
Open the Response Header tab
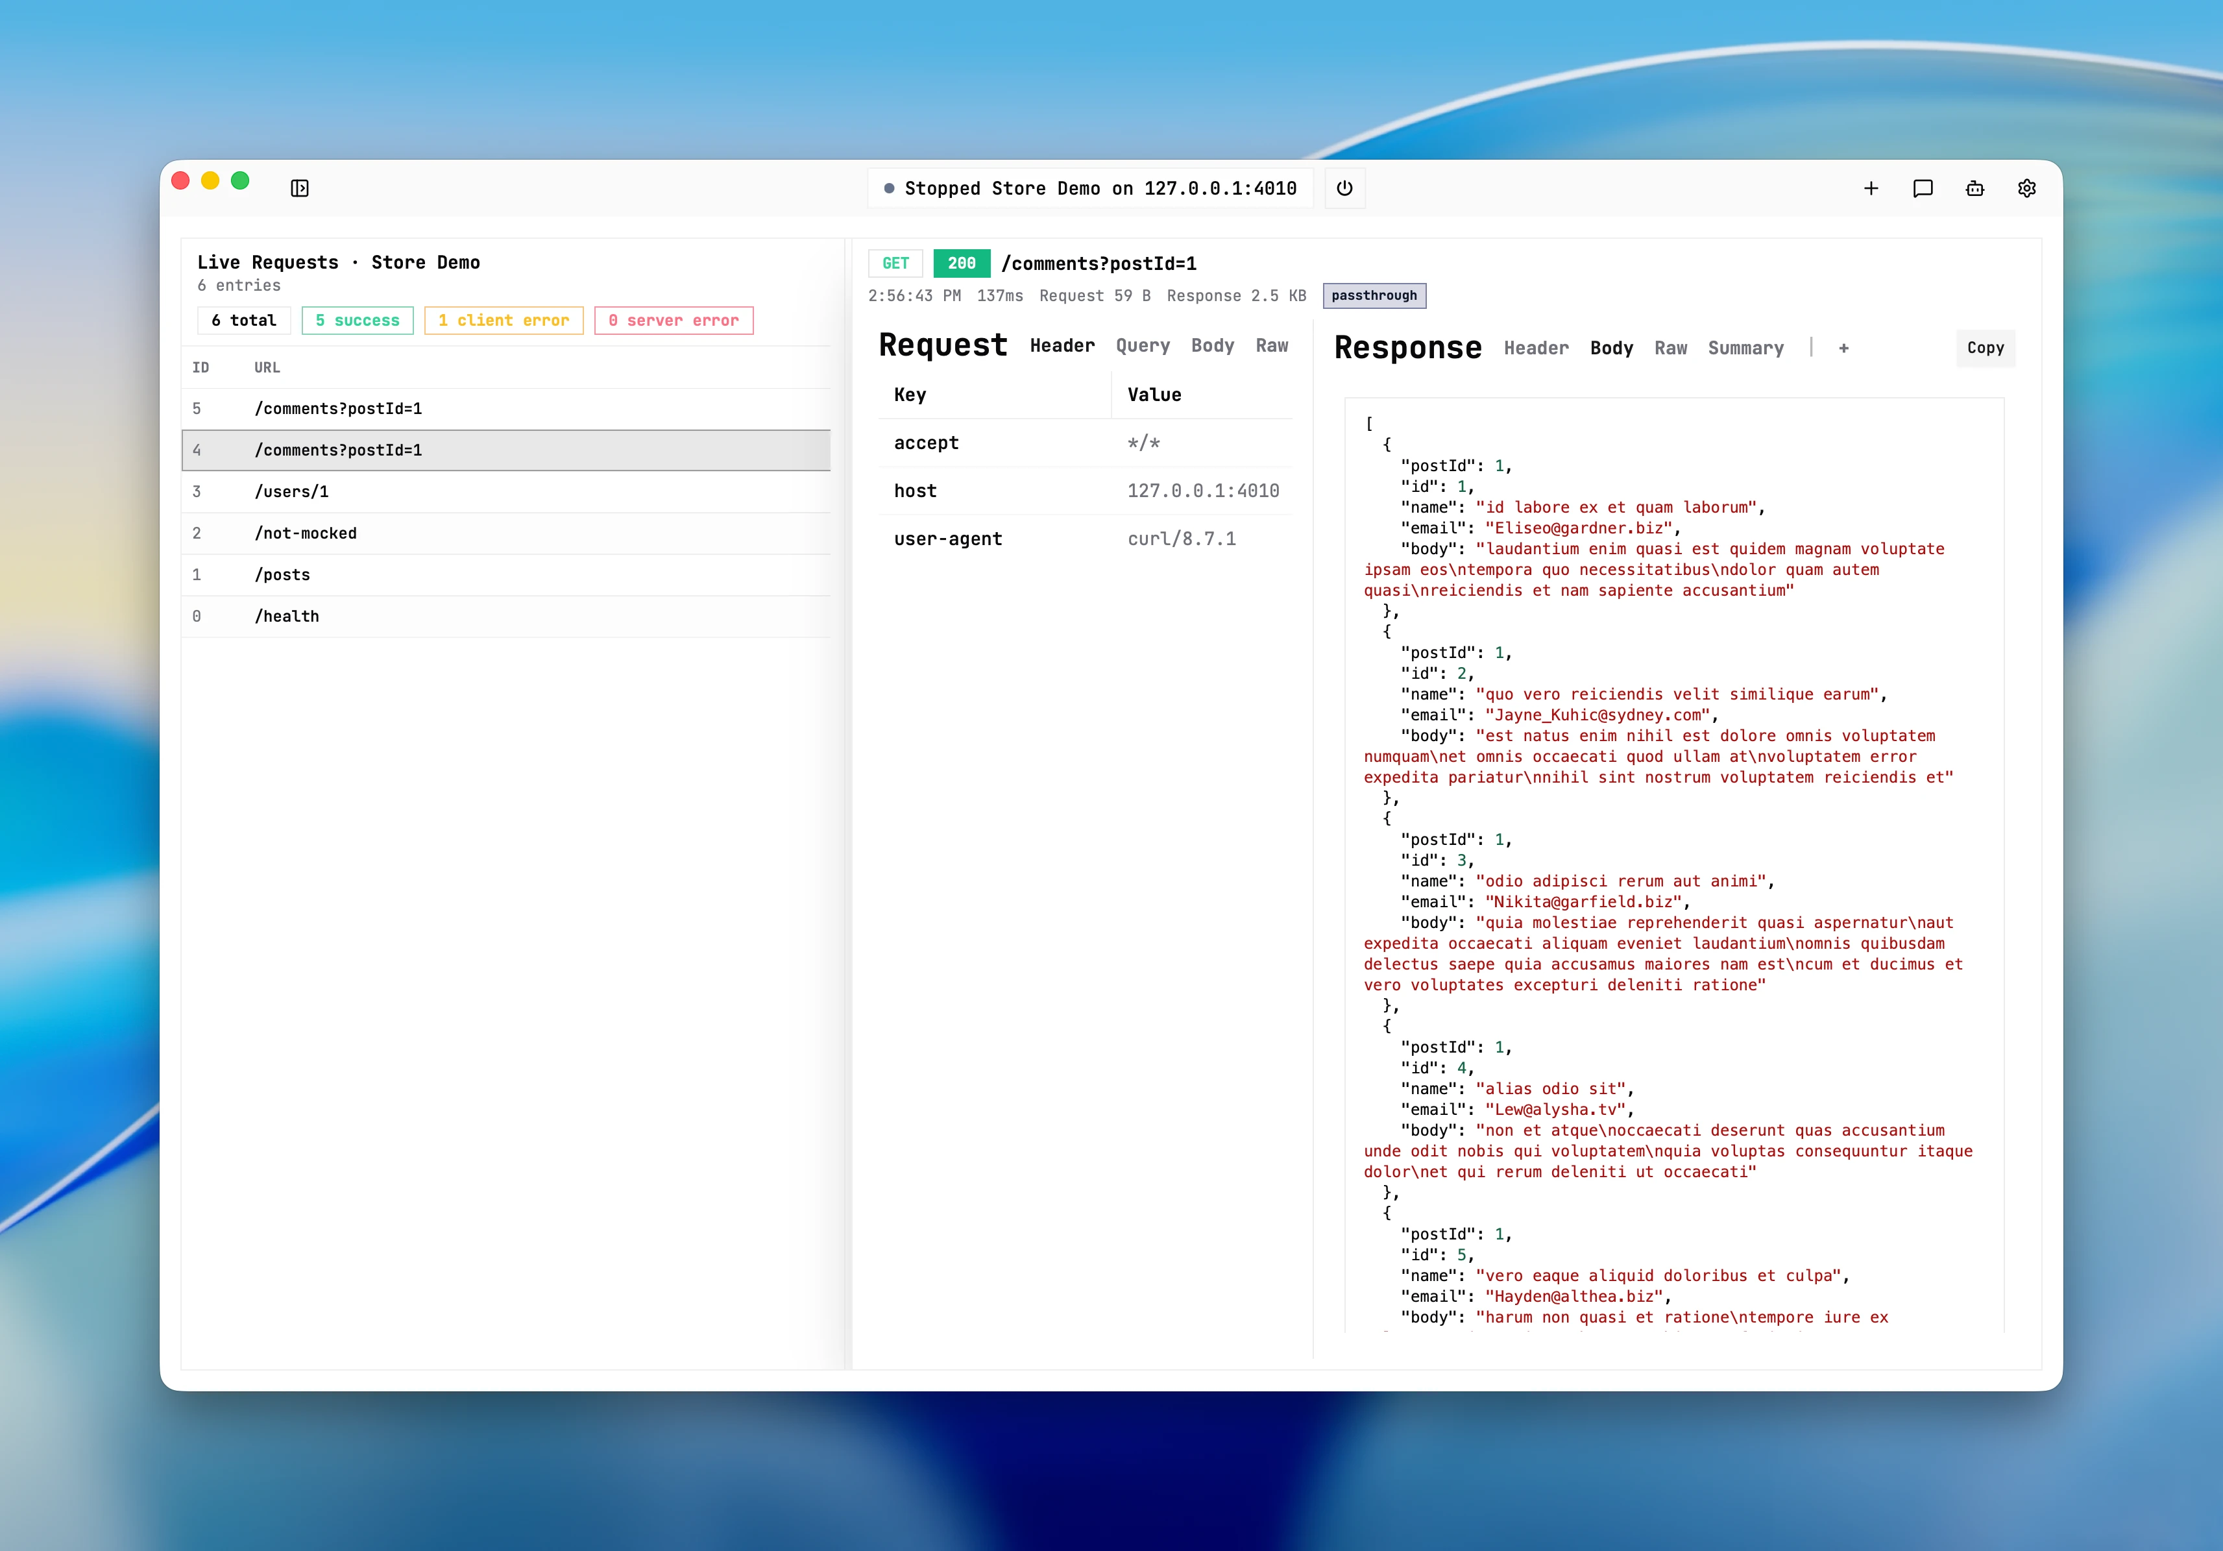[1536, 348]
